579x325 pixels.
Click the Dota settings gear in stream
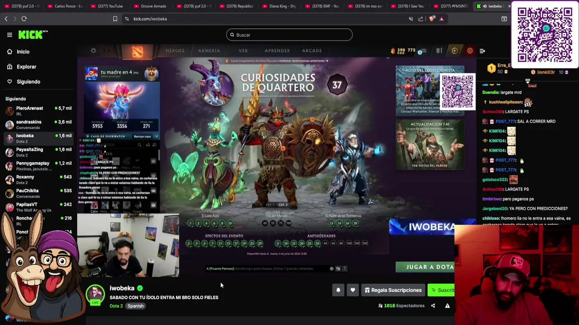coord(93,51)
